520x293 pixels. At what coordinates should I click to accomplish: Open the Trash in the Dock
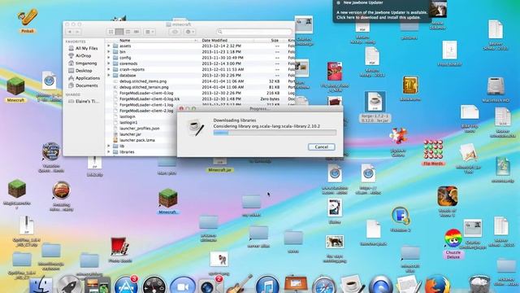coord(479,284)
